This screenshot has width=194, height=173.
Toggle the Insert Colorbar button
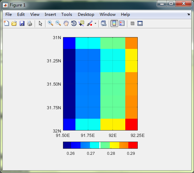[114, 23]
